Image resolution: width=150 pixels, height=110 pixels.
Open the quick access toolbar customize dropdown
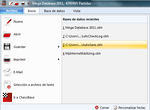coord(28,3)
